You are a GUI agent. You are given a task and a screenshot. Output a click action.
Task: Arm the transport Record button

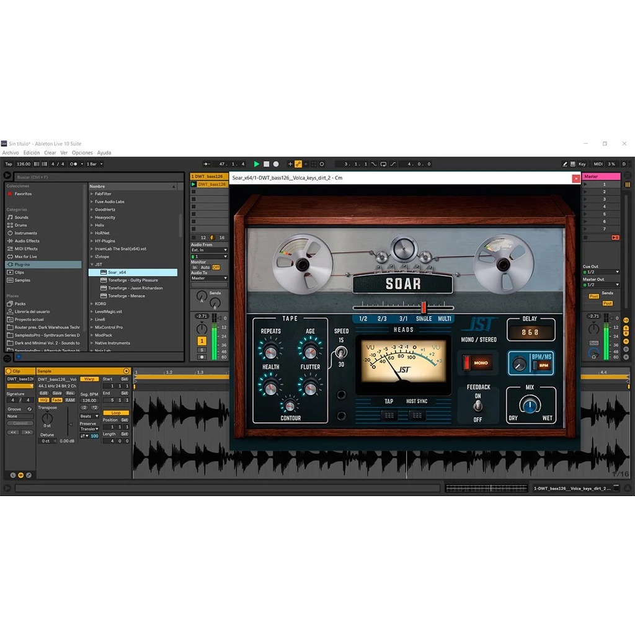click(x=276, y=164)
